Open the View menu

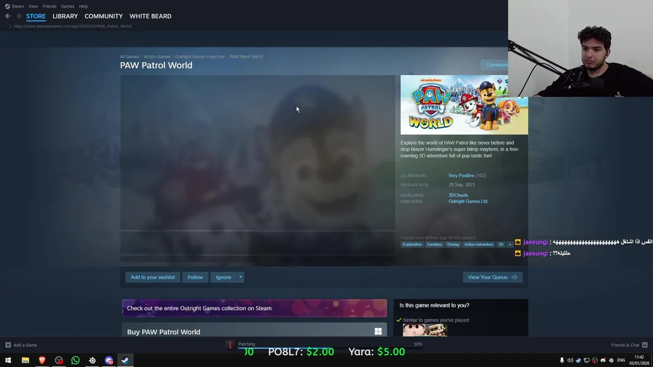(x=33, y=6)
